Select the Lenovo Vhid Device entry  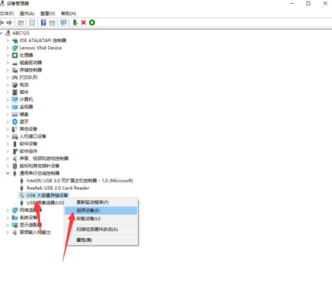(x=41, y=48)
